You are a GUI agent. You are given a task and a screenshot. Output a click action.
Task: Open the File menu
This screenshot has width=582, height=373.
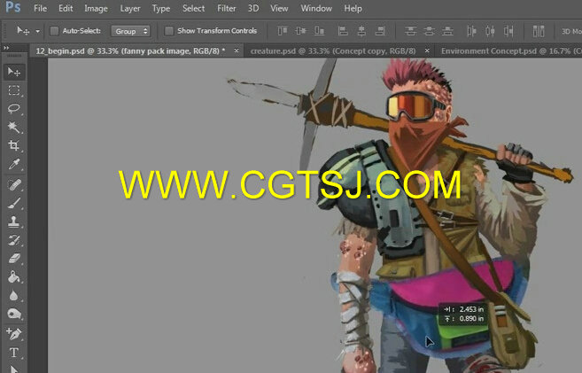pyautogui.click(x=40, y=8)
